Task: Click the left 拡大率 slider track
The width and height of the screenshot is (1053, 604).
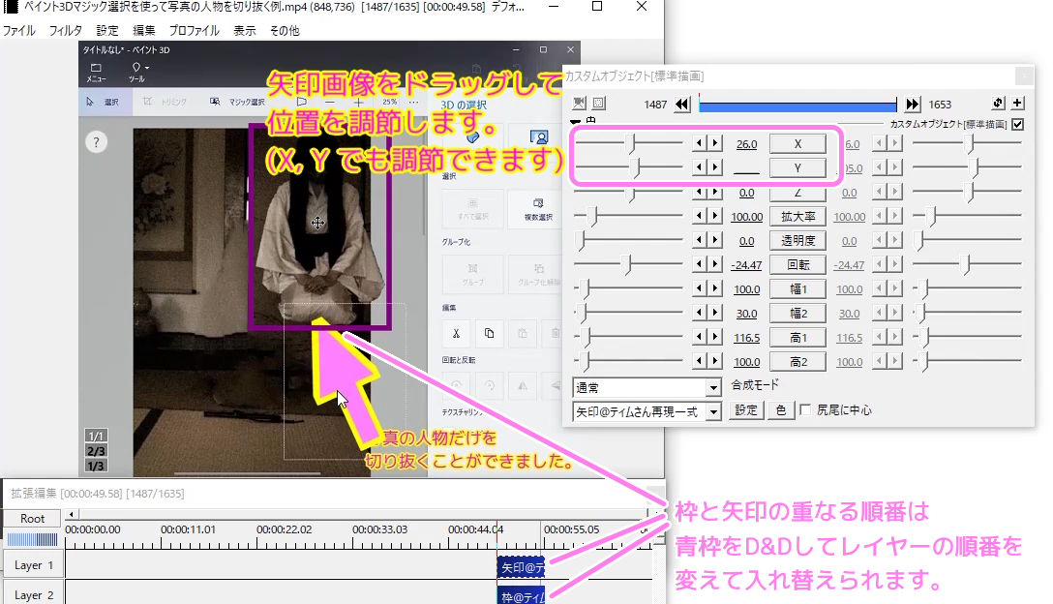Action: [629, 216]
